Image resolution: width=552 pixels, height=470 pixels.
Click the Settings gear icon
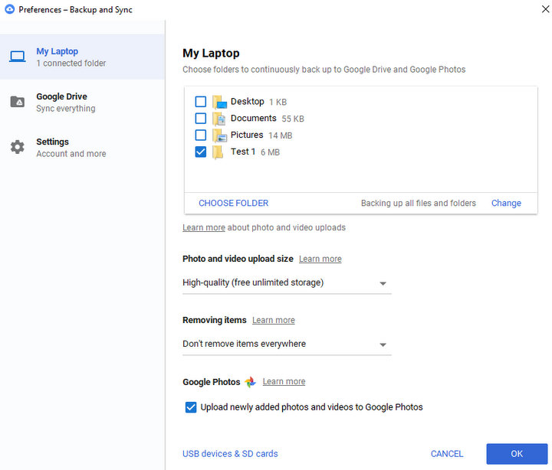coord(17,147)
